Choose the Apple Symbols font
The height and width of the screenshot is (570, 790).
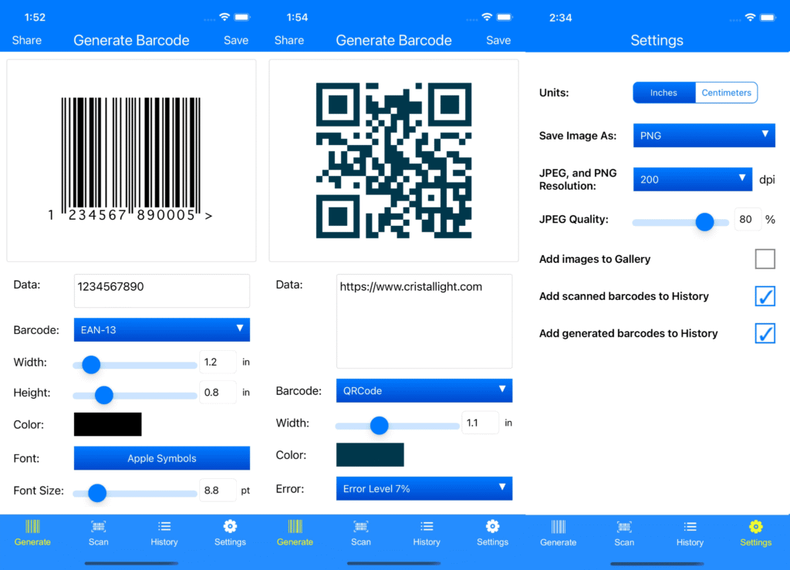click(x=161, y=457)
